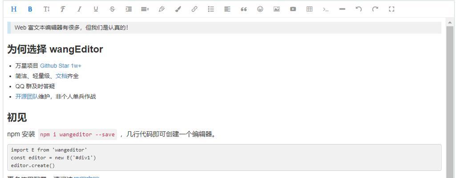Insert a table using table icon
This screenshot has width=469, height=178.
tap(310, 9)
